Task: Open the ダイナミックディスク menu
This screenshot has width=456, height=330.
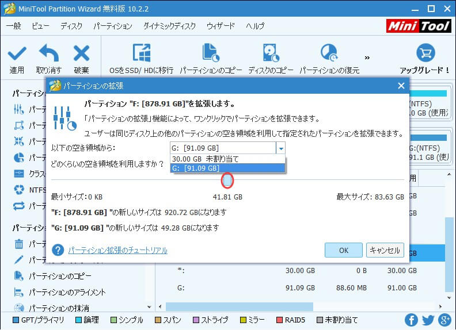Action: [169, 26]
